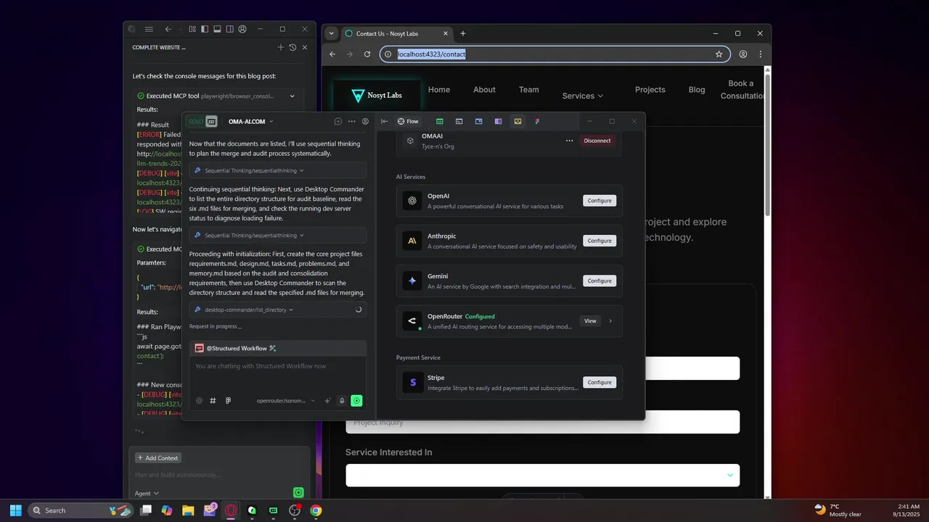This screenshot has width=929, height=522.
Task: Collapse chat panel with arrow-to-line icon
Action: pos(385,122)
